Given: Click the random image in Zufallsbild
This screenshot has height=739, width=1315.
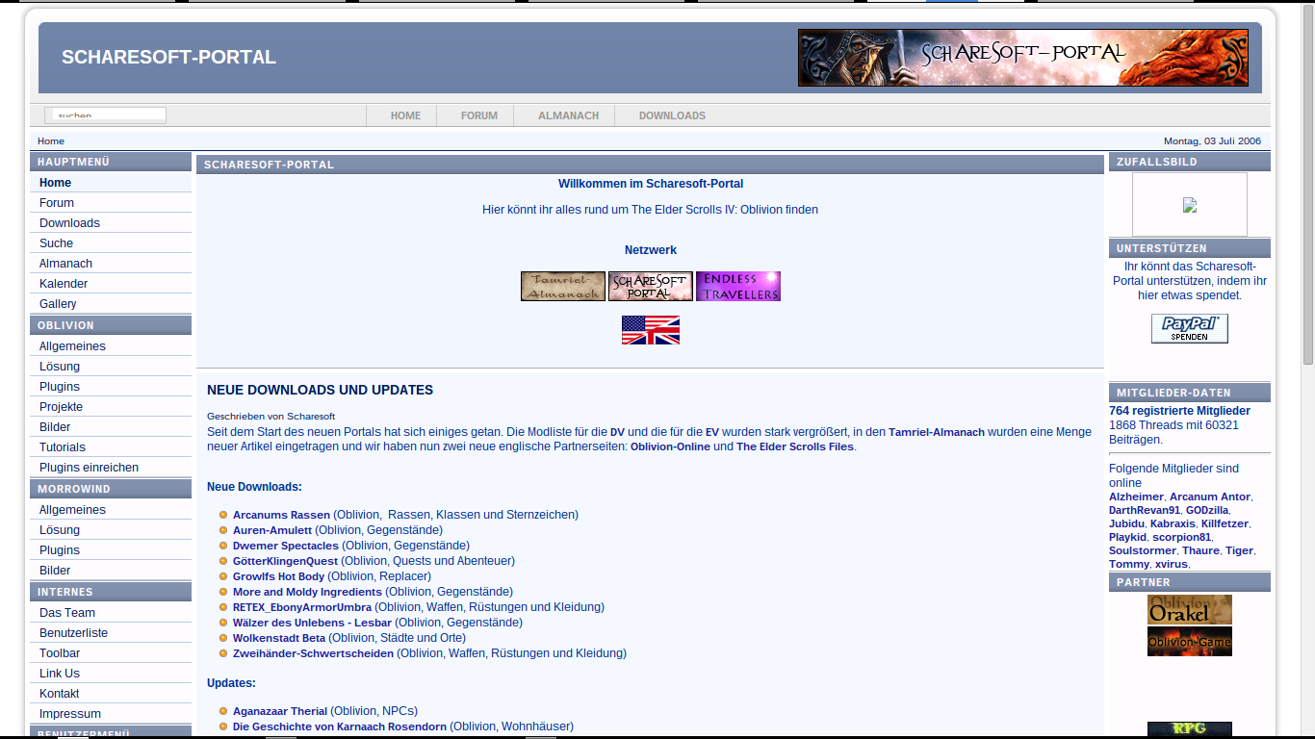Looking at the screenshot, I should [x=1189, y=205].
